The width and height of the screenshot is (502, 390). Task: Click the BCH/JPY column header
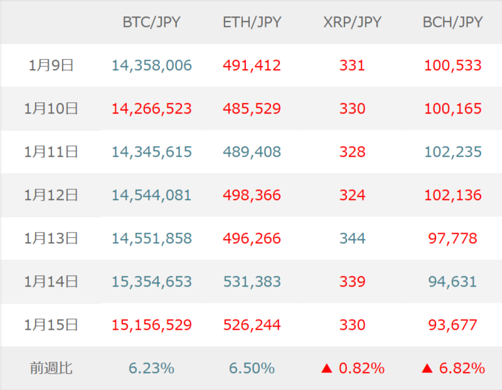click(452, 23)
